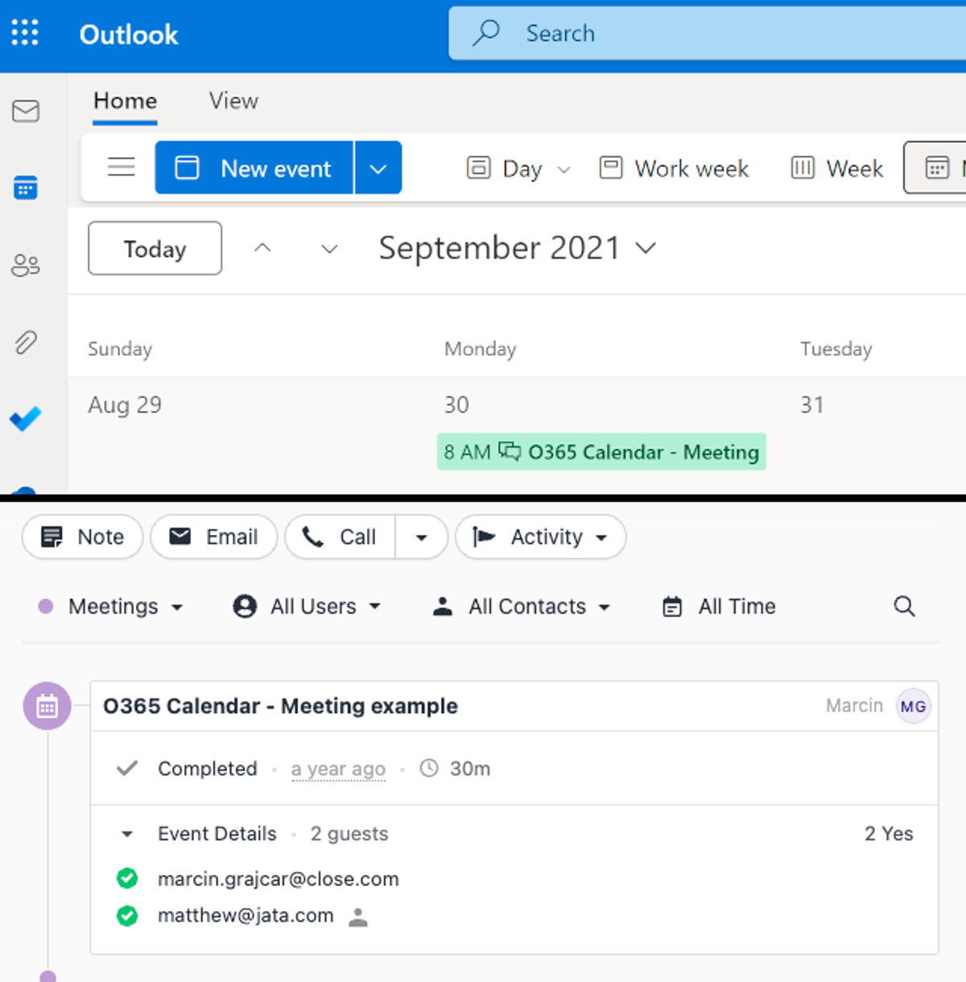
Task: Click the Month view button at toolbar edge
Action: [935, 168]
